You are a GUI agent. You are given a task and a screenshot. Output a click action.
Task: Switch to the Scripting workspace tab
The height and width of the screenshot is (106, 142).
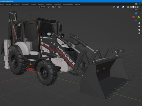pyautogui.click(x=77, y=4)
